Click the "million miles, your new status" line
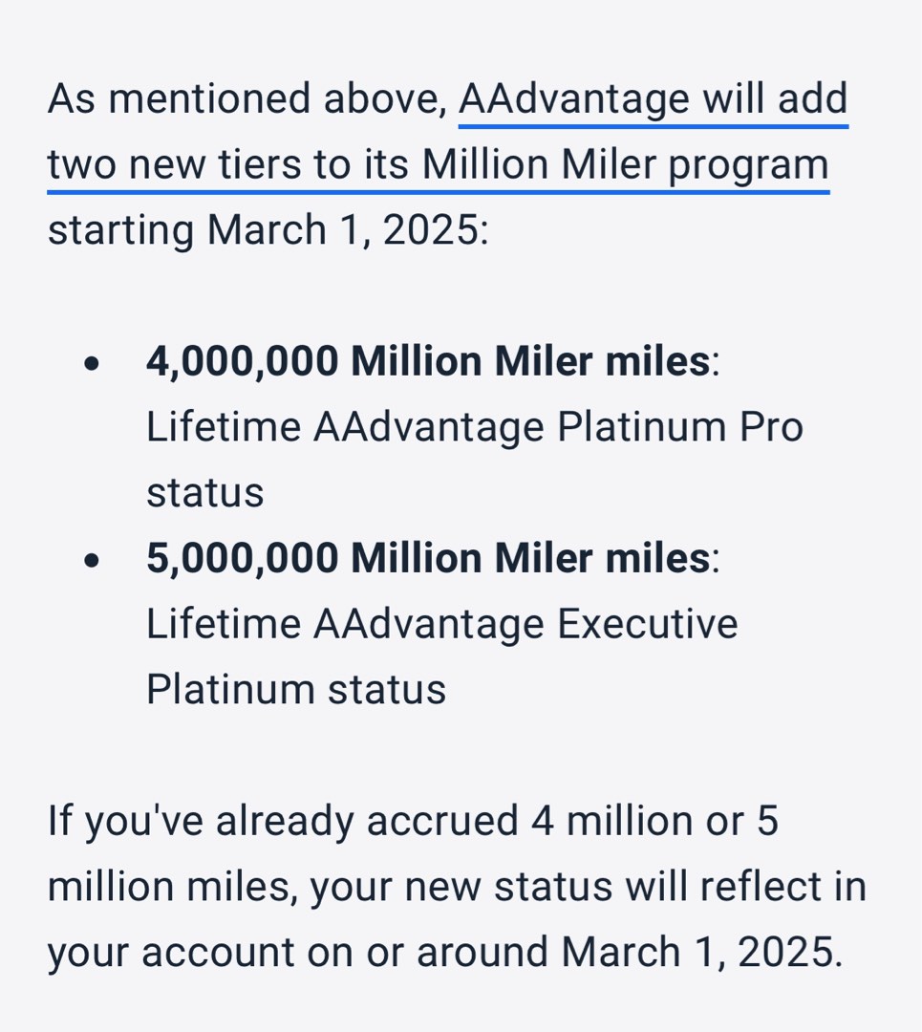This screenshot has height=1032, width=922. pos(457,887)
